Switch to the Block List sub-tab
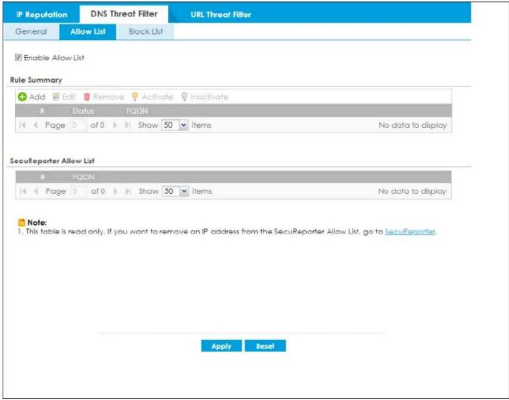Viewport: 509px width, 400px height. pos(145,31)
